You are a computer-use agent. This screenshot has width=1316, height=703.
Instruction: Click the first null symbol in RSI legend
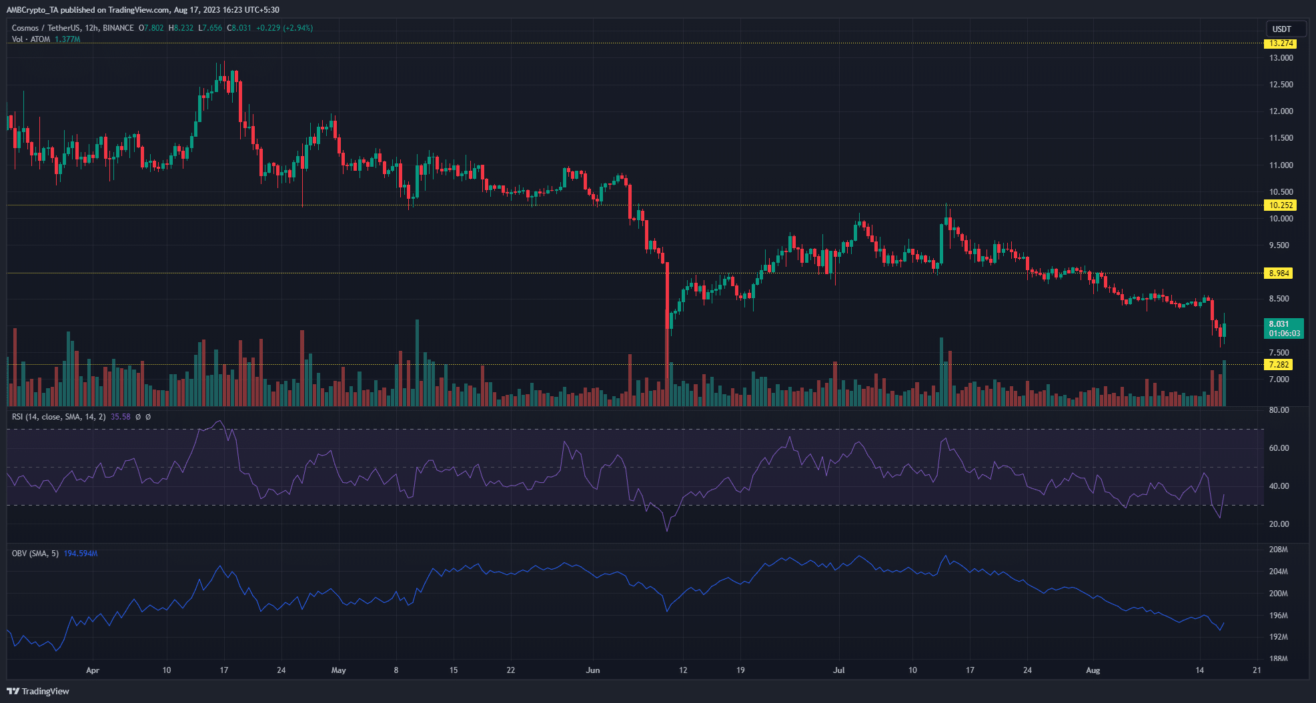(x=138, y=417)
